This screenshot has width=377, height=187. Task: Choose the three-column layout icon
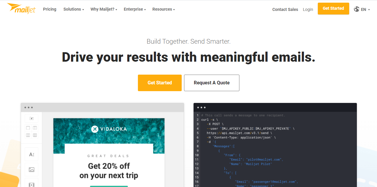click(28, 135)
